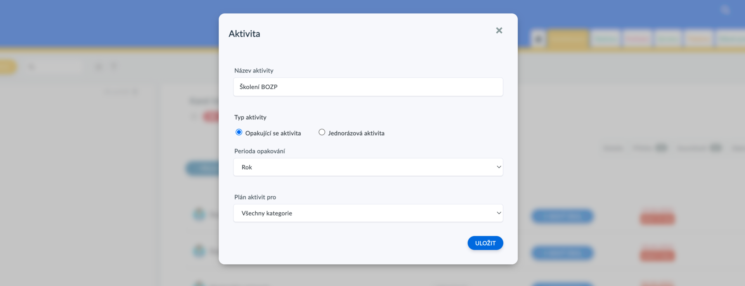Click the Jednorázová aktivita label text

[x=356, y=133]
